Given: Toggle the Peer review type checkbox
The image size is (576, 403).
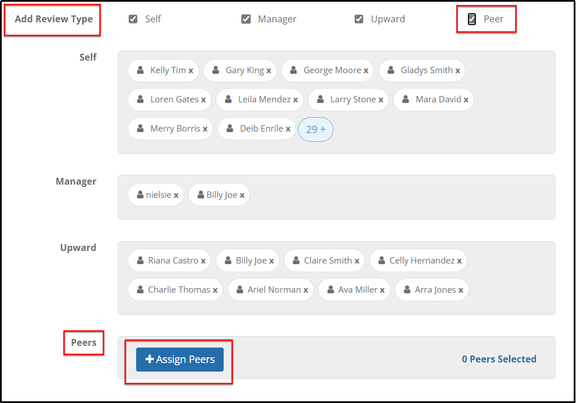Looking at the screenshot, I should tap(472, 19).
